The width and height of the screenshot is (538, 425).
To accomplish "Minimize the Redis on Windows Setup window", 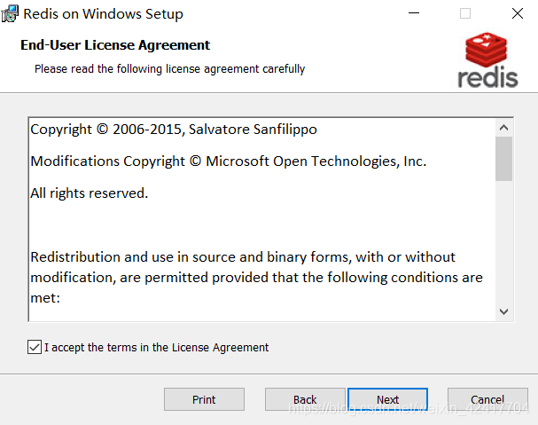I will click(x=414, y=13).
